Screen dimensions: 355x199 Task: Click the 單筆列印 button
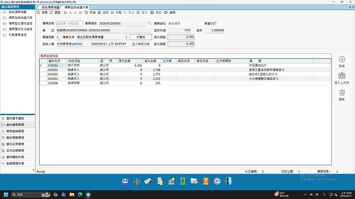pos(210,24)
